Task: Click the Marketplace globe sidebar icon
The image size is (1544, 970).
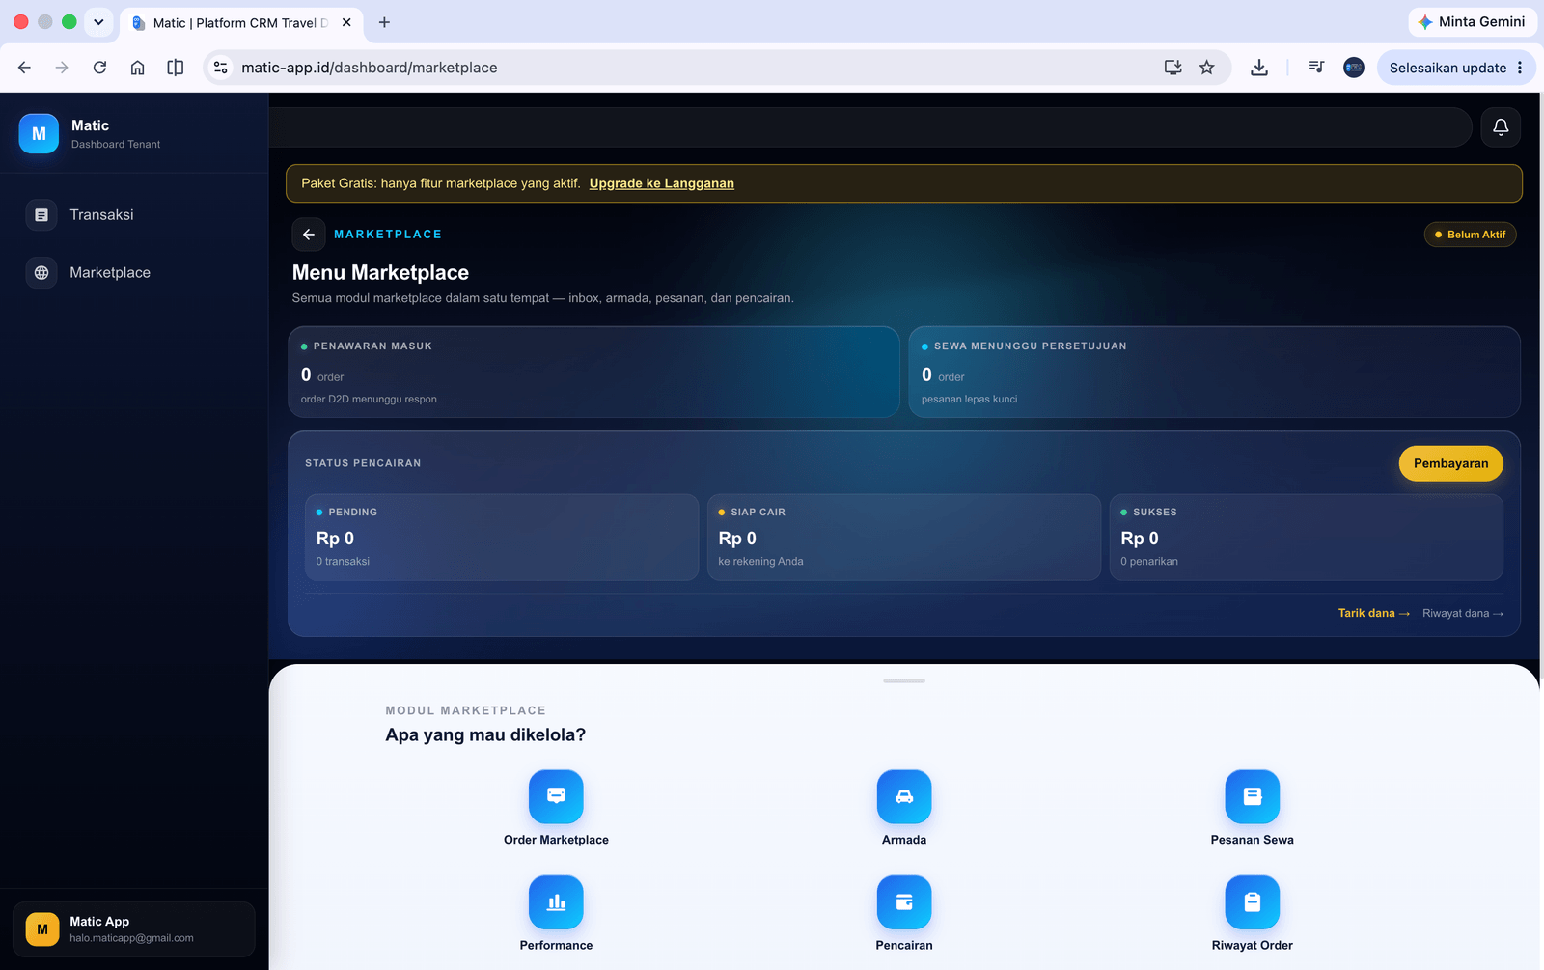Action: click(41, 273)
